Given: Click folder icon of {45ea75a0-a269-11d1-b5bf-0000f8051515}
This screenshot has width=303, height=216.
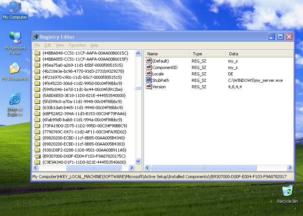Looking at the screenshot, I should click(x=37, y=65).
